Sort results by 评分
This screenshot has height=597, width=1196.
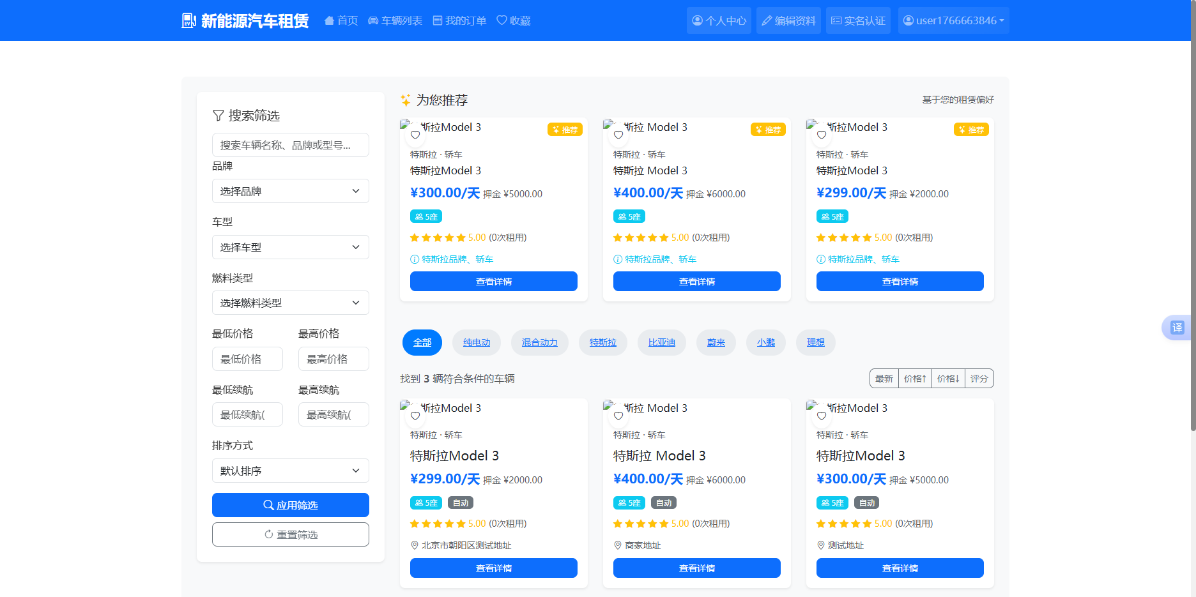click(979, 379)
